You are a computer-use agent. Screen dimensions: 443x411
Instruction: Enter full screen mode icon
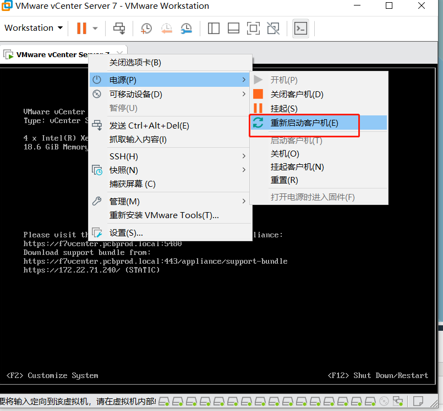coord(253,28)
